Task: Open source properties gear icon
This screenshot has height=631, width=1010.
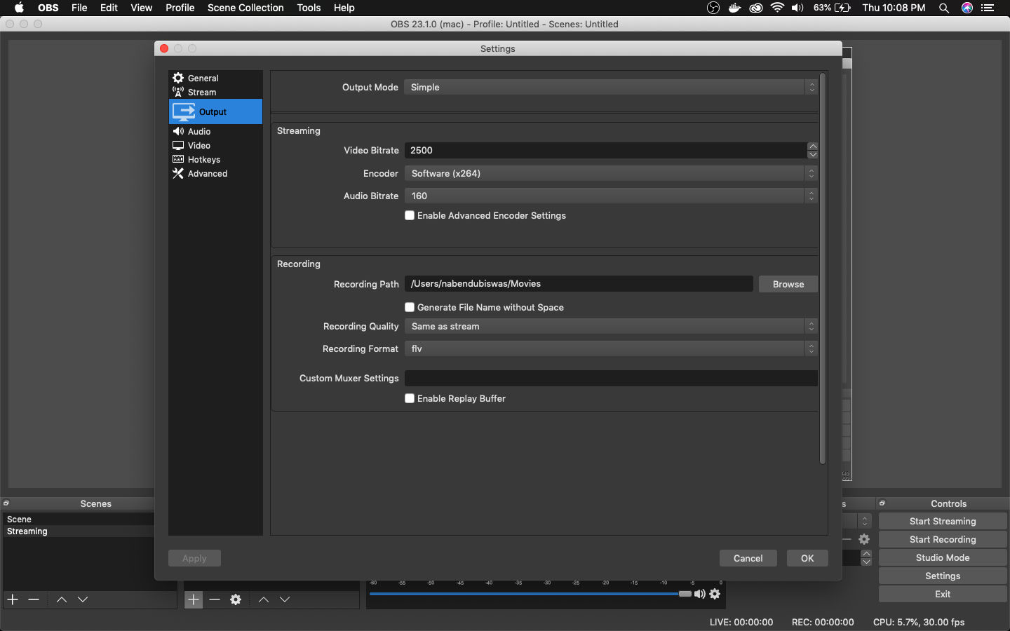Action: (x=236, y=599)
